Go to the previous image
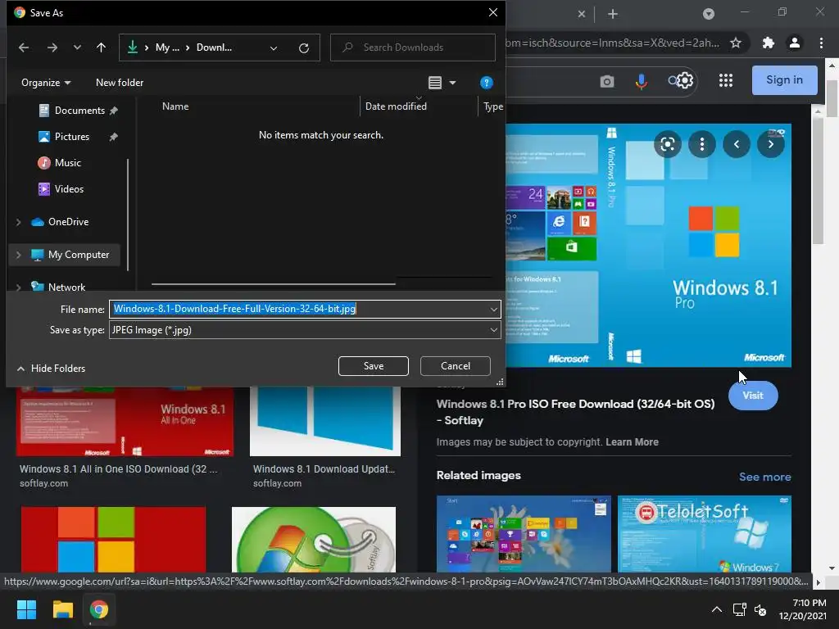This screenshot has height=629, width=839. [737, 144]
